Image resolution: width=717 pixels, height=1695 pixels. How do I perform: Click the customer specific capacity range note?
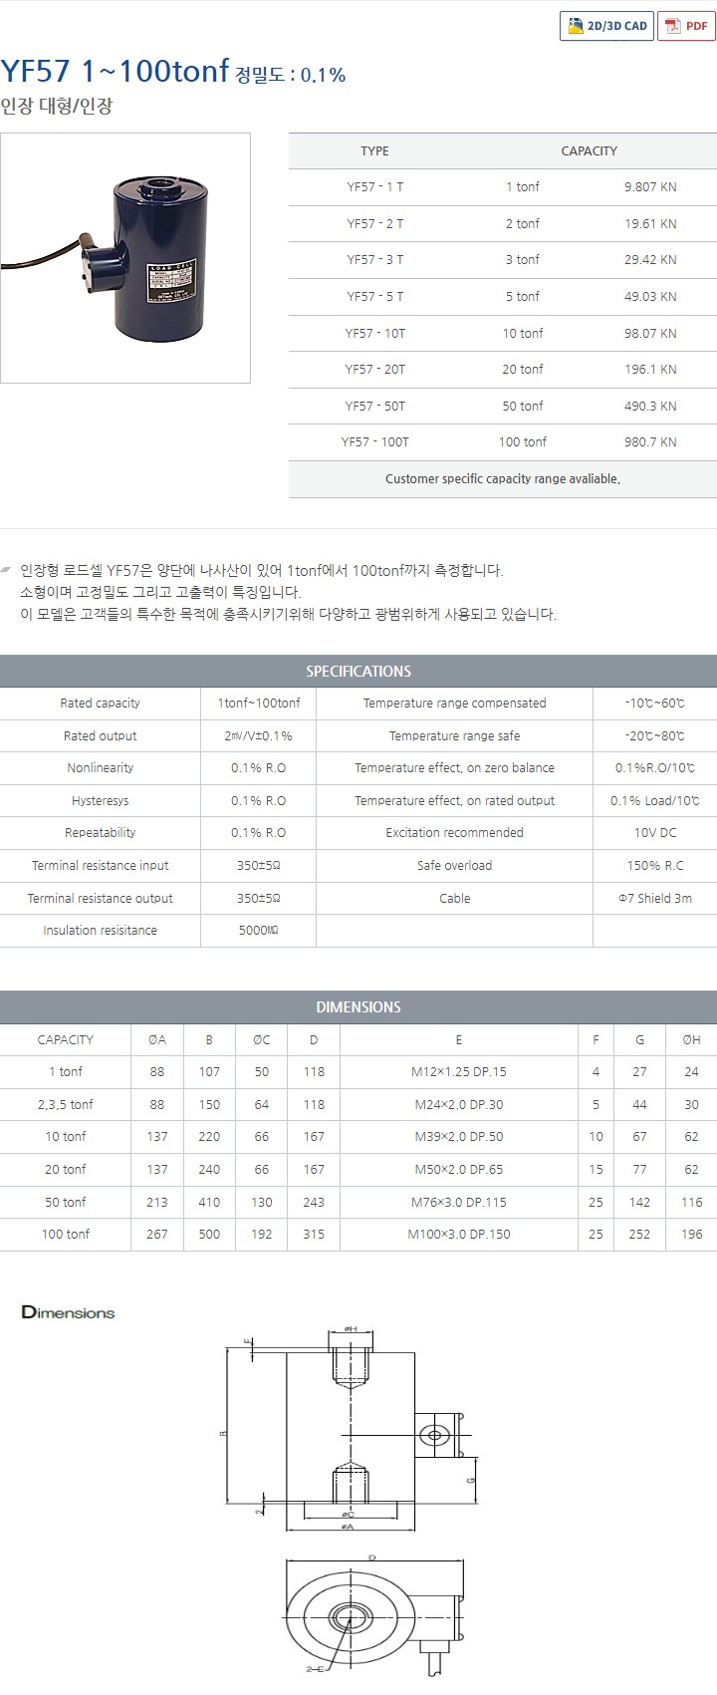(x=502, y=479)
